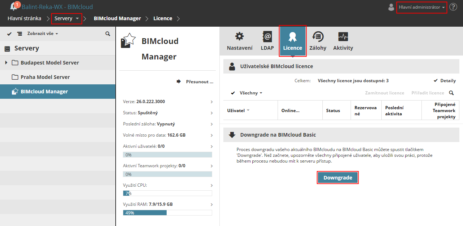
Task: Open the Zobrazit vše filter dropdown
Action: click(43, 34)
